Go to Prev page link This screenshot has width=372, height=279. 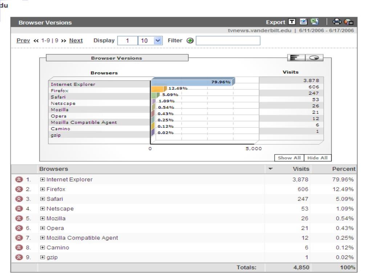pos(23,41)
